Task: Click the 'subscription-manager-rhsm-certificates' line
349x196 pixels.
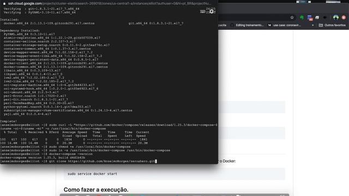Action: pyautogui.click(x=68, y=111)
